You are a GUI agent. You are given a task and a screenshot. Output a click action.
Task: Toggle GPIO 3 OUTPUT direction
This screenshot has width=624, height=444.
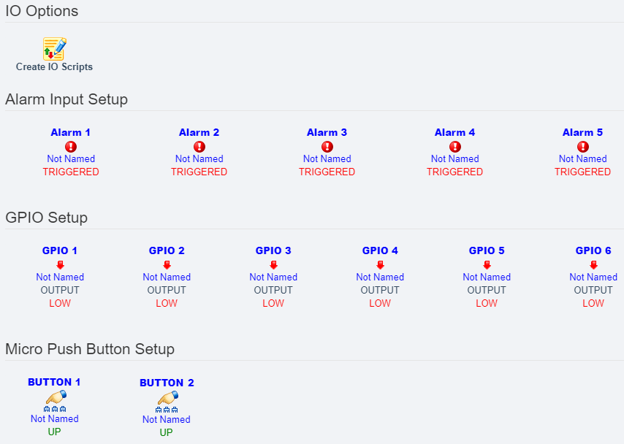click(273, 290)
